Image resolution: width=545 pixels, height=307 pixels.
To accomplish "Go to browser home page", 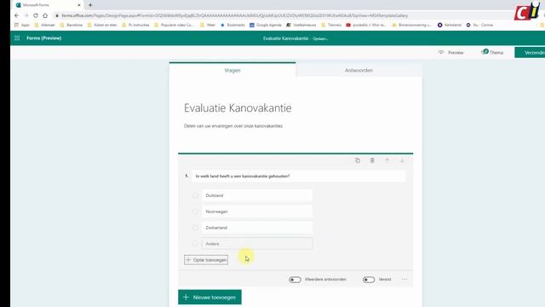I will (45, 15).
